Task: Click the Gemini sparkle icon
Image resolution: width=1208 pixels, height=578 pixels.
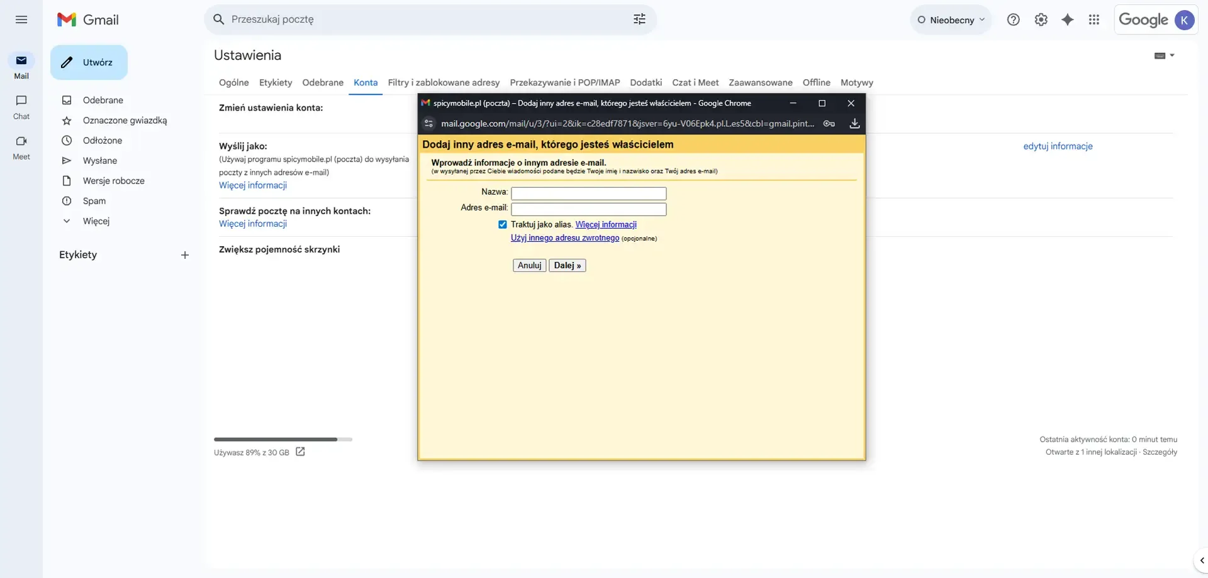Action: [1068, 19]
